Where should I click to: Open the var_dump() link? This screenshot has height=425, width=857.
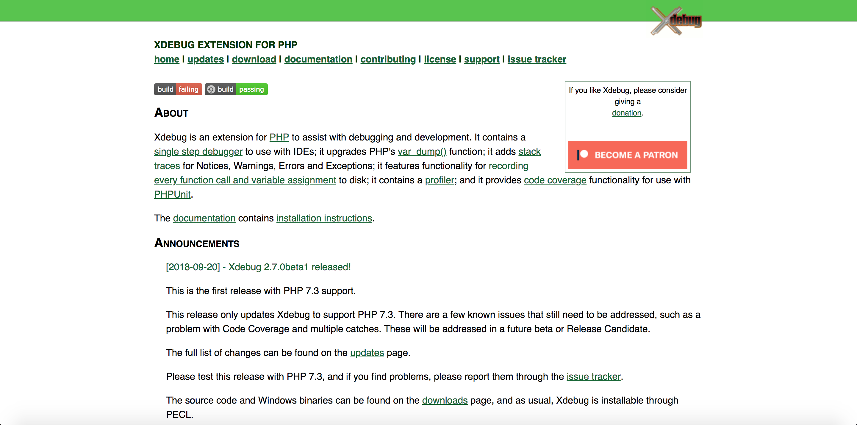point(422,151)
